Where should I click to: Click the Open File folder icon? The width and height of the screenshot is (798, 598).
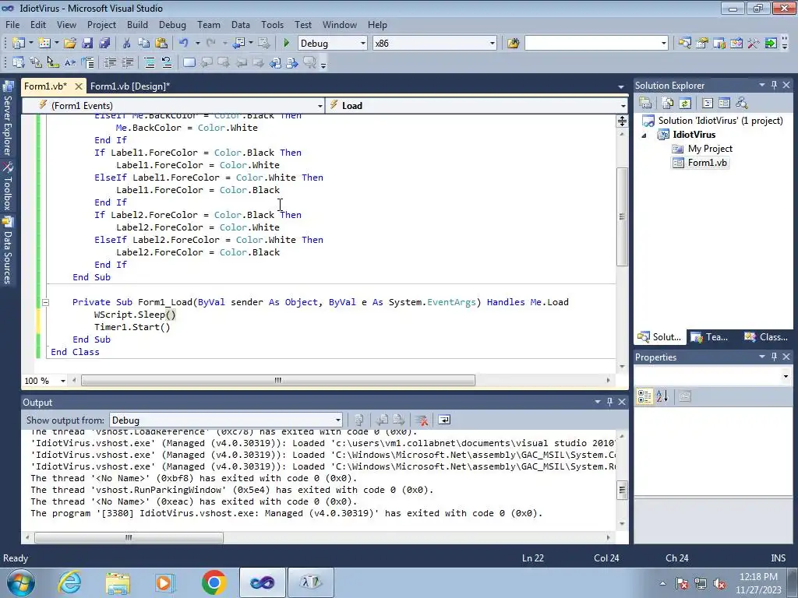(x=69, y=44)
